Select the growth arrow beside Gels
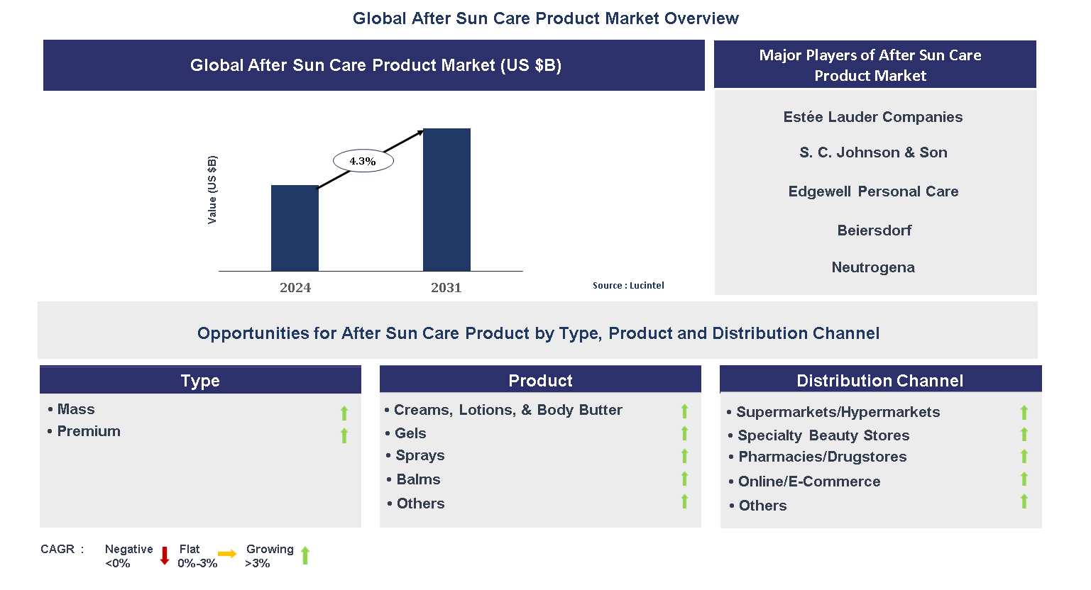Viewport: 1091px width, 590px height. (684, 433)
